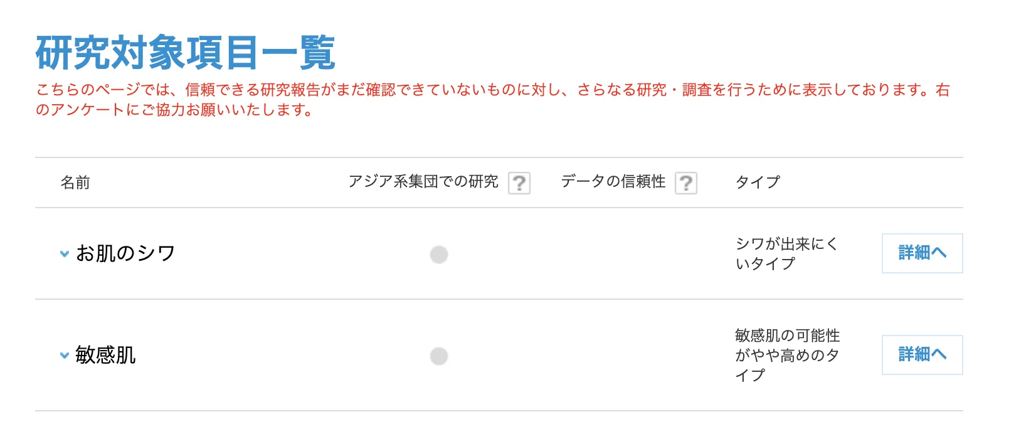
Task: Click the gray research status dot for 敏感肌
Action: tap(439, 356)
